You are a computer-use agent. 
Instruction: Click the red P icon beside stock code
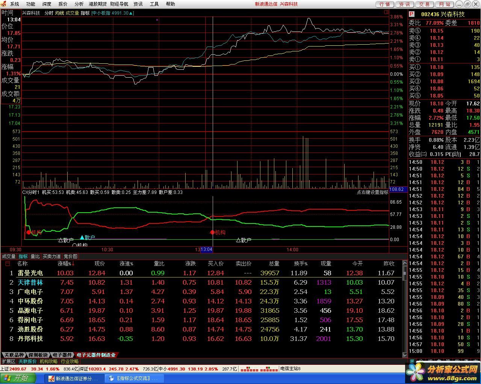(411, 14)
